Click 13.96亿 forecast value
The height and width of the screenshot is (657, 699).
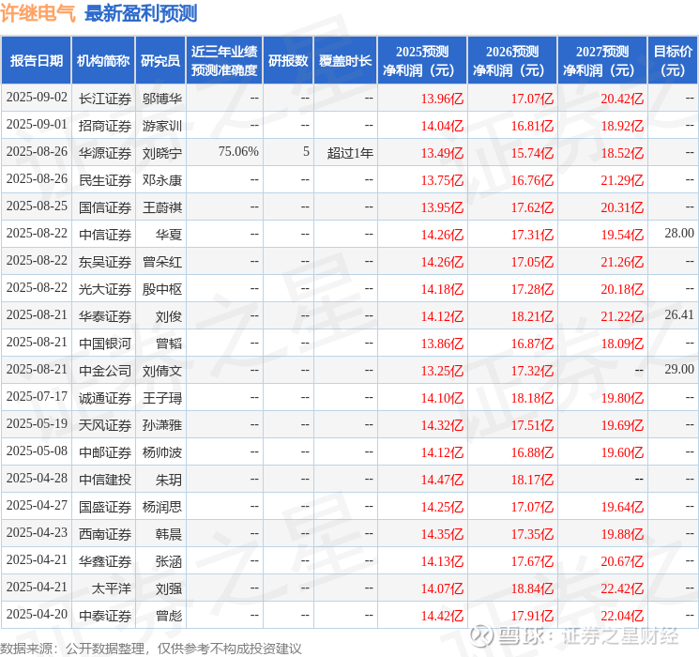[442, 99]
